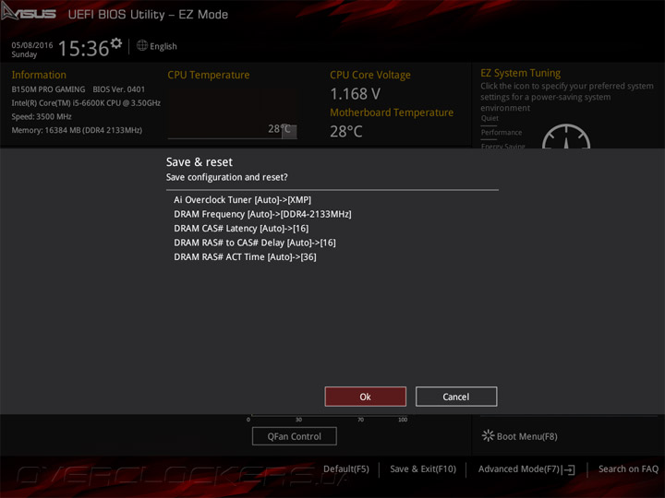Click the Boot Menu snowflake icon
The height and width of the screenshot is (498, 665).
[x=488, y=435]
